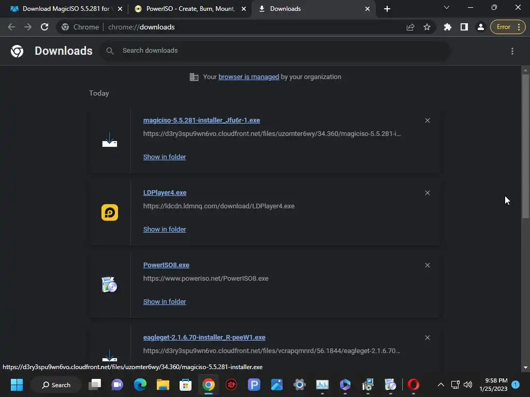Open the Extensions puzzle icon
The image size is (530, 397).
pyautogui.click(x=448, y=27)
